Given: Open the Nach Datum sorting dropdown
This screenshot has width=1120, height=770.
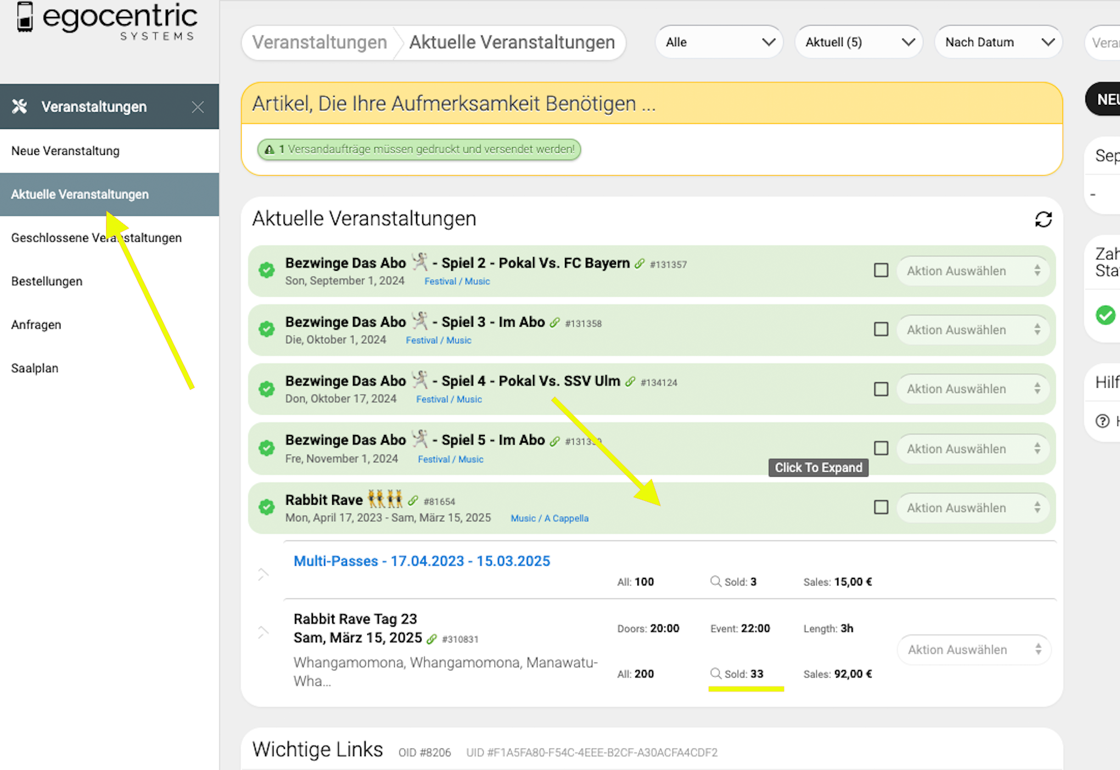Looking at the screenshot, I should (999, 42).
